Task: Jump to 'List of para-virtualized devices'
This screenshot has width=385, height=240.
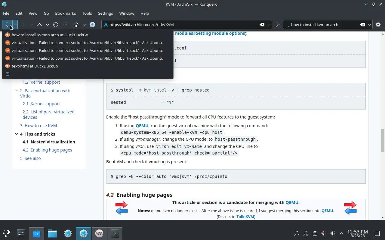Action: point(48,115)
